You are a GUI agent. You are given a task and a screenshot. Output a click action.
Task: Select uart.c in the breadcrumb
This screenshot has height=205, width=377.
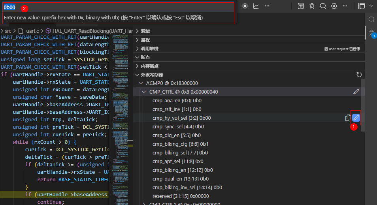pos(32,31)
